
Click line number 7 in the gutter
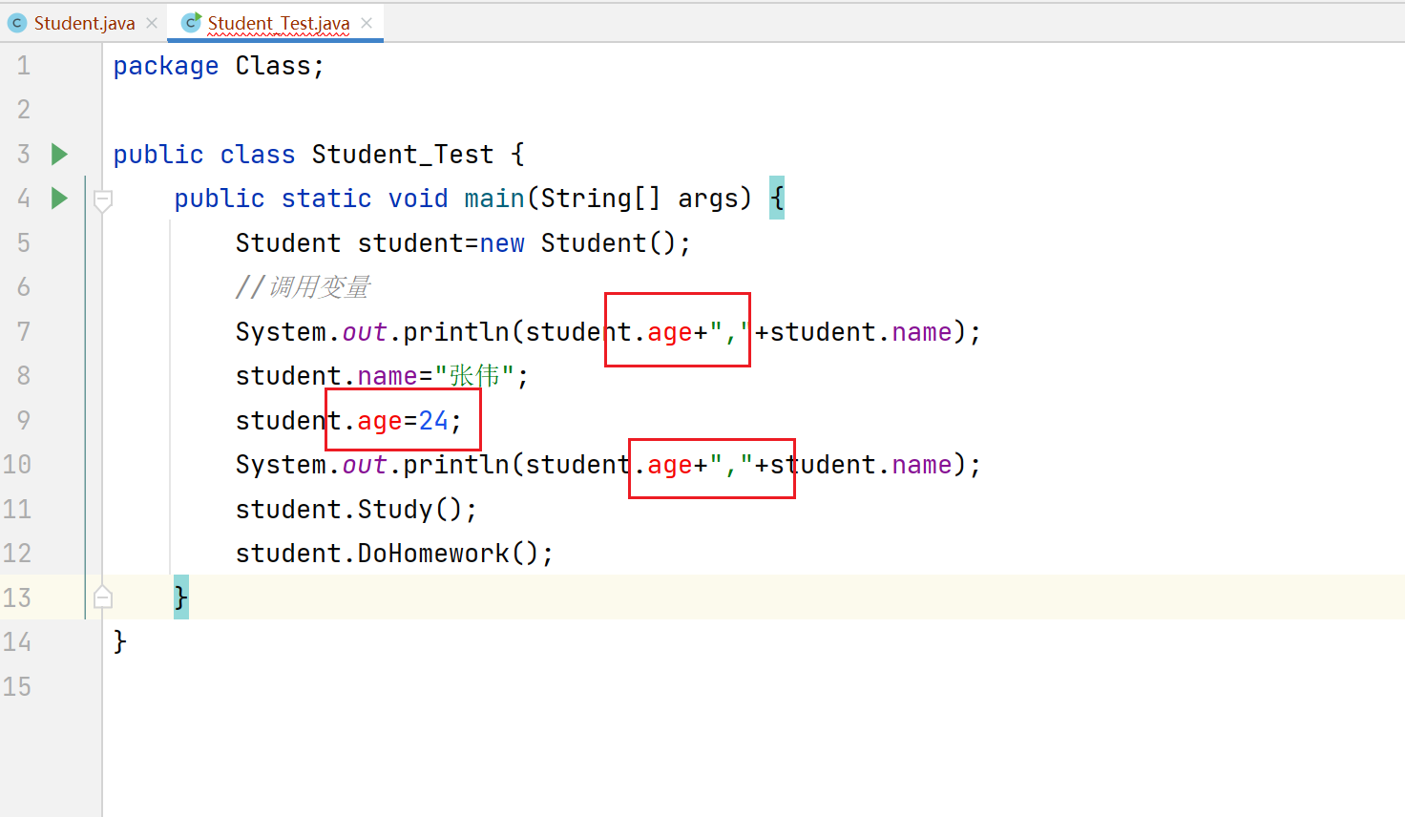[24, 332]
